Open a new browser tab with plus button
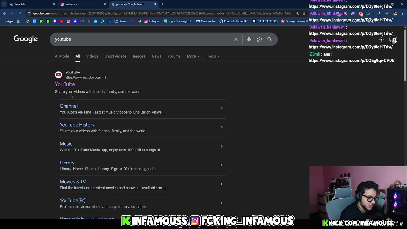Screen dimensions: 407x229 (x=163, y=4)
